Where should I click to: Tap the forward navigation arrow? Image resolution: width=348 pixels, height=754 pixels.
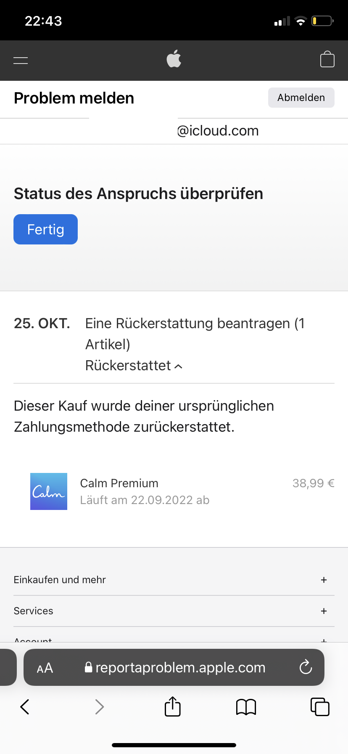(99, 707)
